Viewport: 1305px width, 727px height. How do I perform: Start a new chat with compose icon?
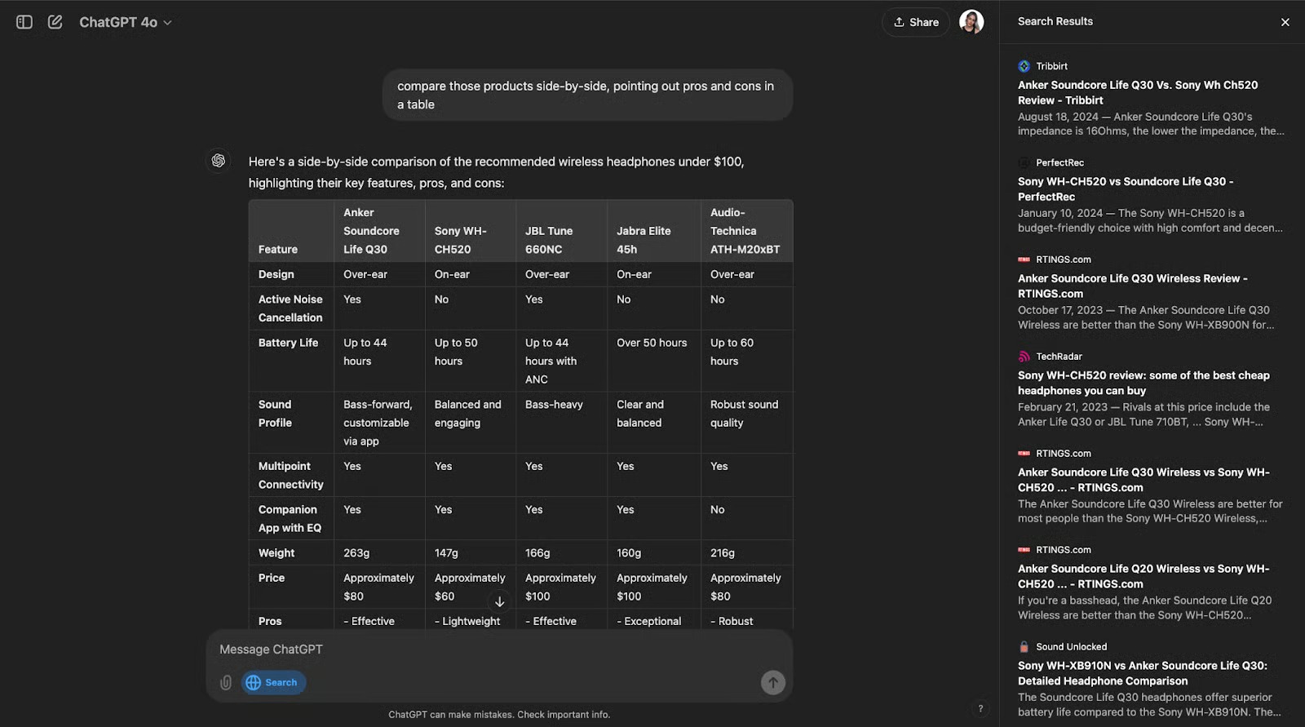pos(55,22)
